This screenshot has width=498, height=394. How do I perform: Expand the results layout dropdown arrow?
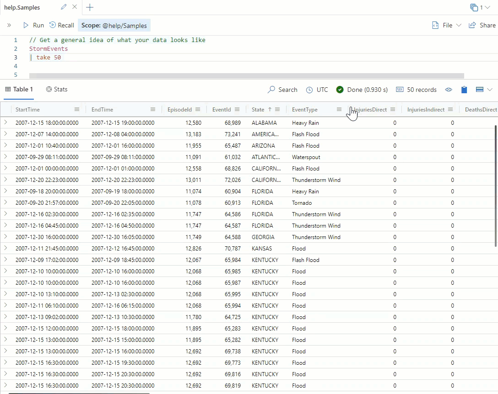[490, 90]
